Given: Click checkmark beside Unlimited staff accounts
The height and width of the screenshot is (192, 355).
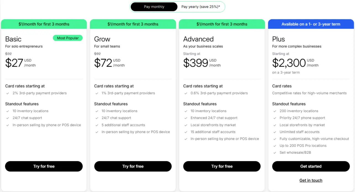Looking at the screenshot, I should click(275, 132).
